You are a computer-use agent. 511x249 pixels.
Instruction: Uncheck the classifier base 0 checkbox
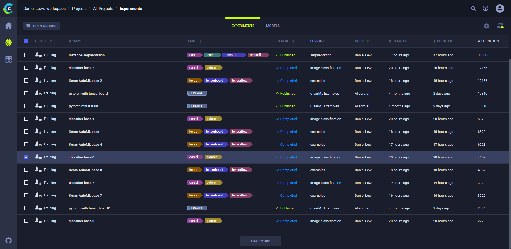pyautogui.click(x=26, y=157)
